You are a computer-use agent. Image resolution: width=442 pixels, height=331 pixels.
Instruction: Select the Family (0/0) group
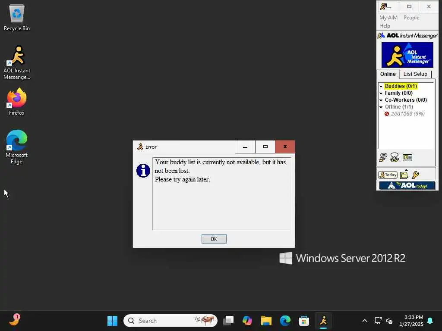point(398,93)
